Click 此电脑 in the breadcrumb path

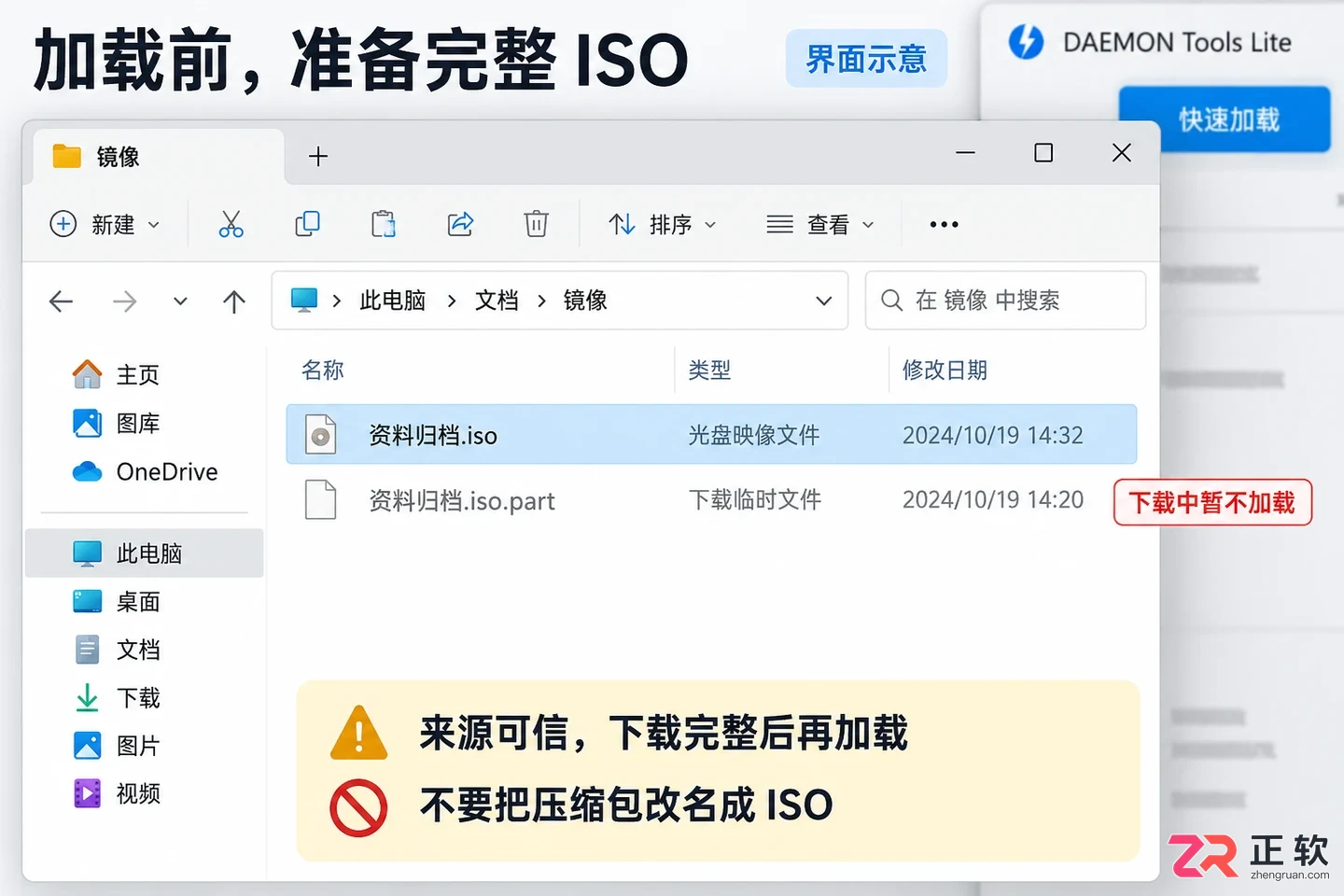(x=393, y=301)
